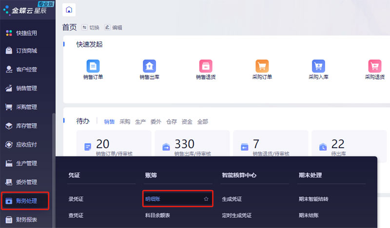Switch to the 生产 to-do tab
The image size is (390, 228).
(140, 122)
